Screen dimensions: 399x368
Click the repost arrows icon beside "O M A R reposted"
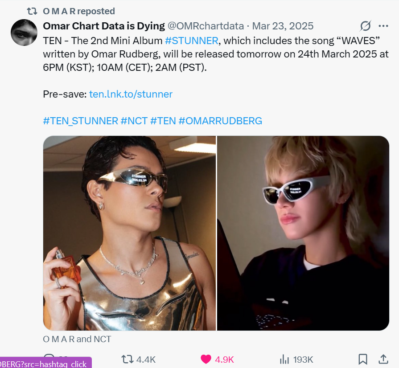[x=32, y=11]
